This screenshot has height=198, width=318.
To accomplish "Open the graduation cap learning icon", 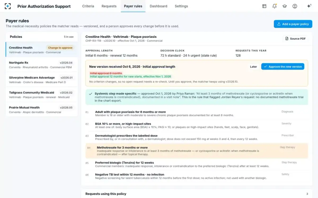I will 285,6.
